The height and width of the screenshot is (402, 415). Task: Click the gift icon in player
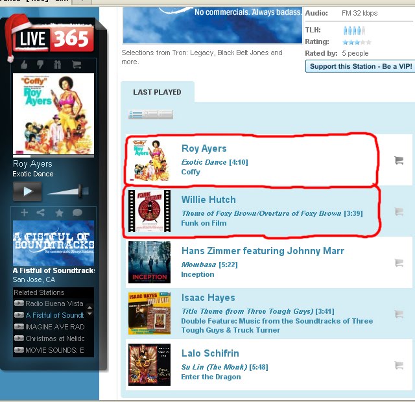pyautogui.click(x=58, y=65)
